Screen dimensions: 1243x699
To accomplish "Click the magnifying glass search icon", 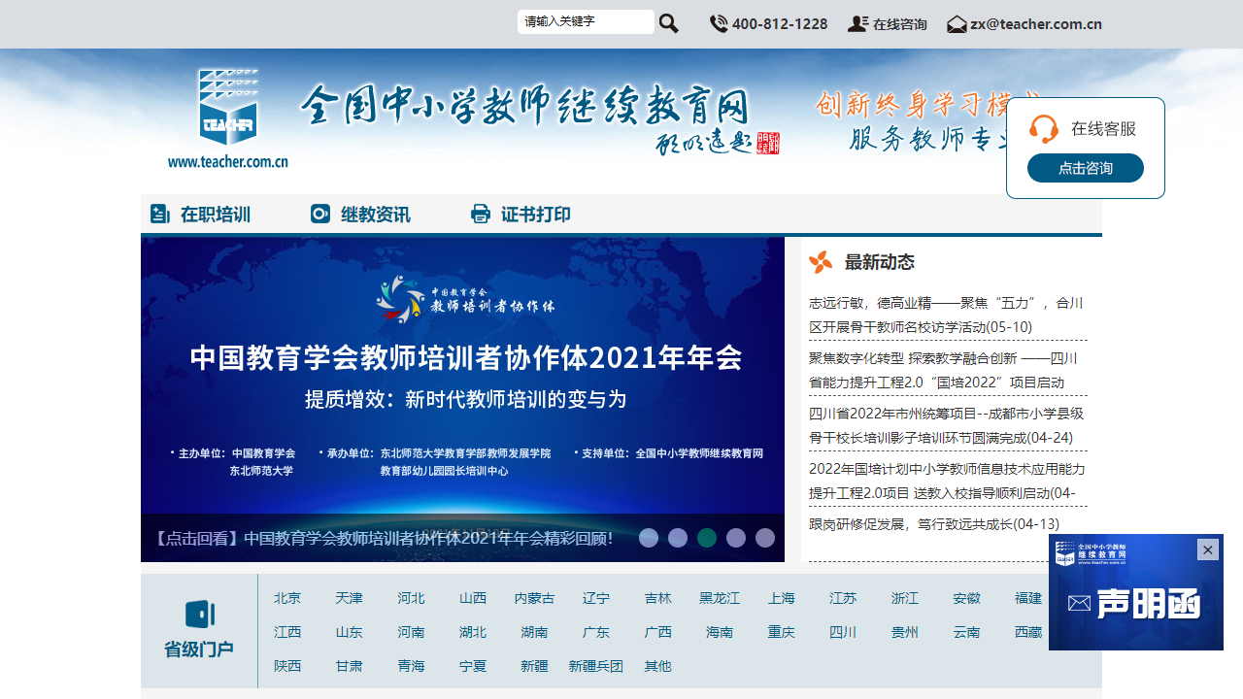I will coord(668,22).
